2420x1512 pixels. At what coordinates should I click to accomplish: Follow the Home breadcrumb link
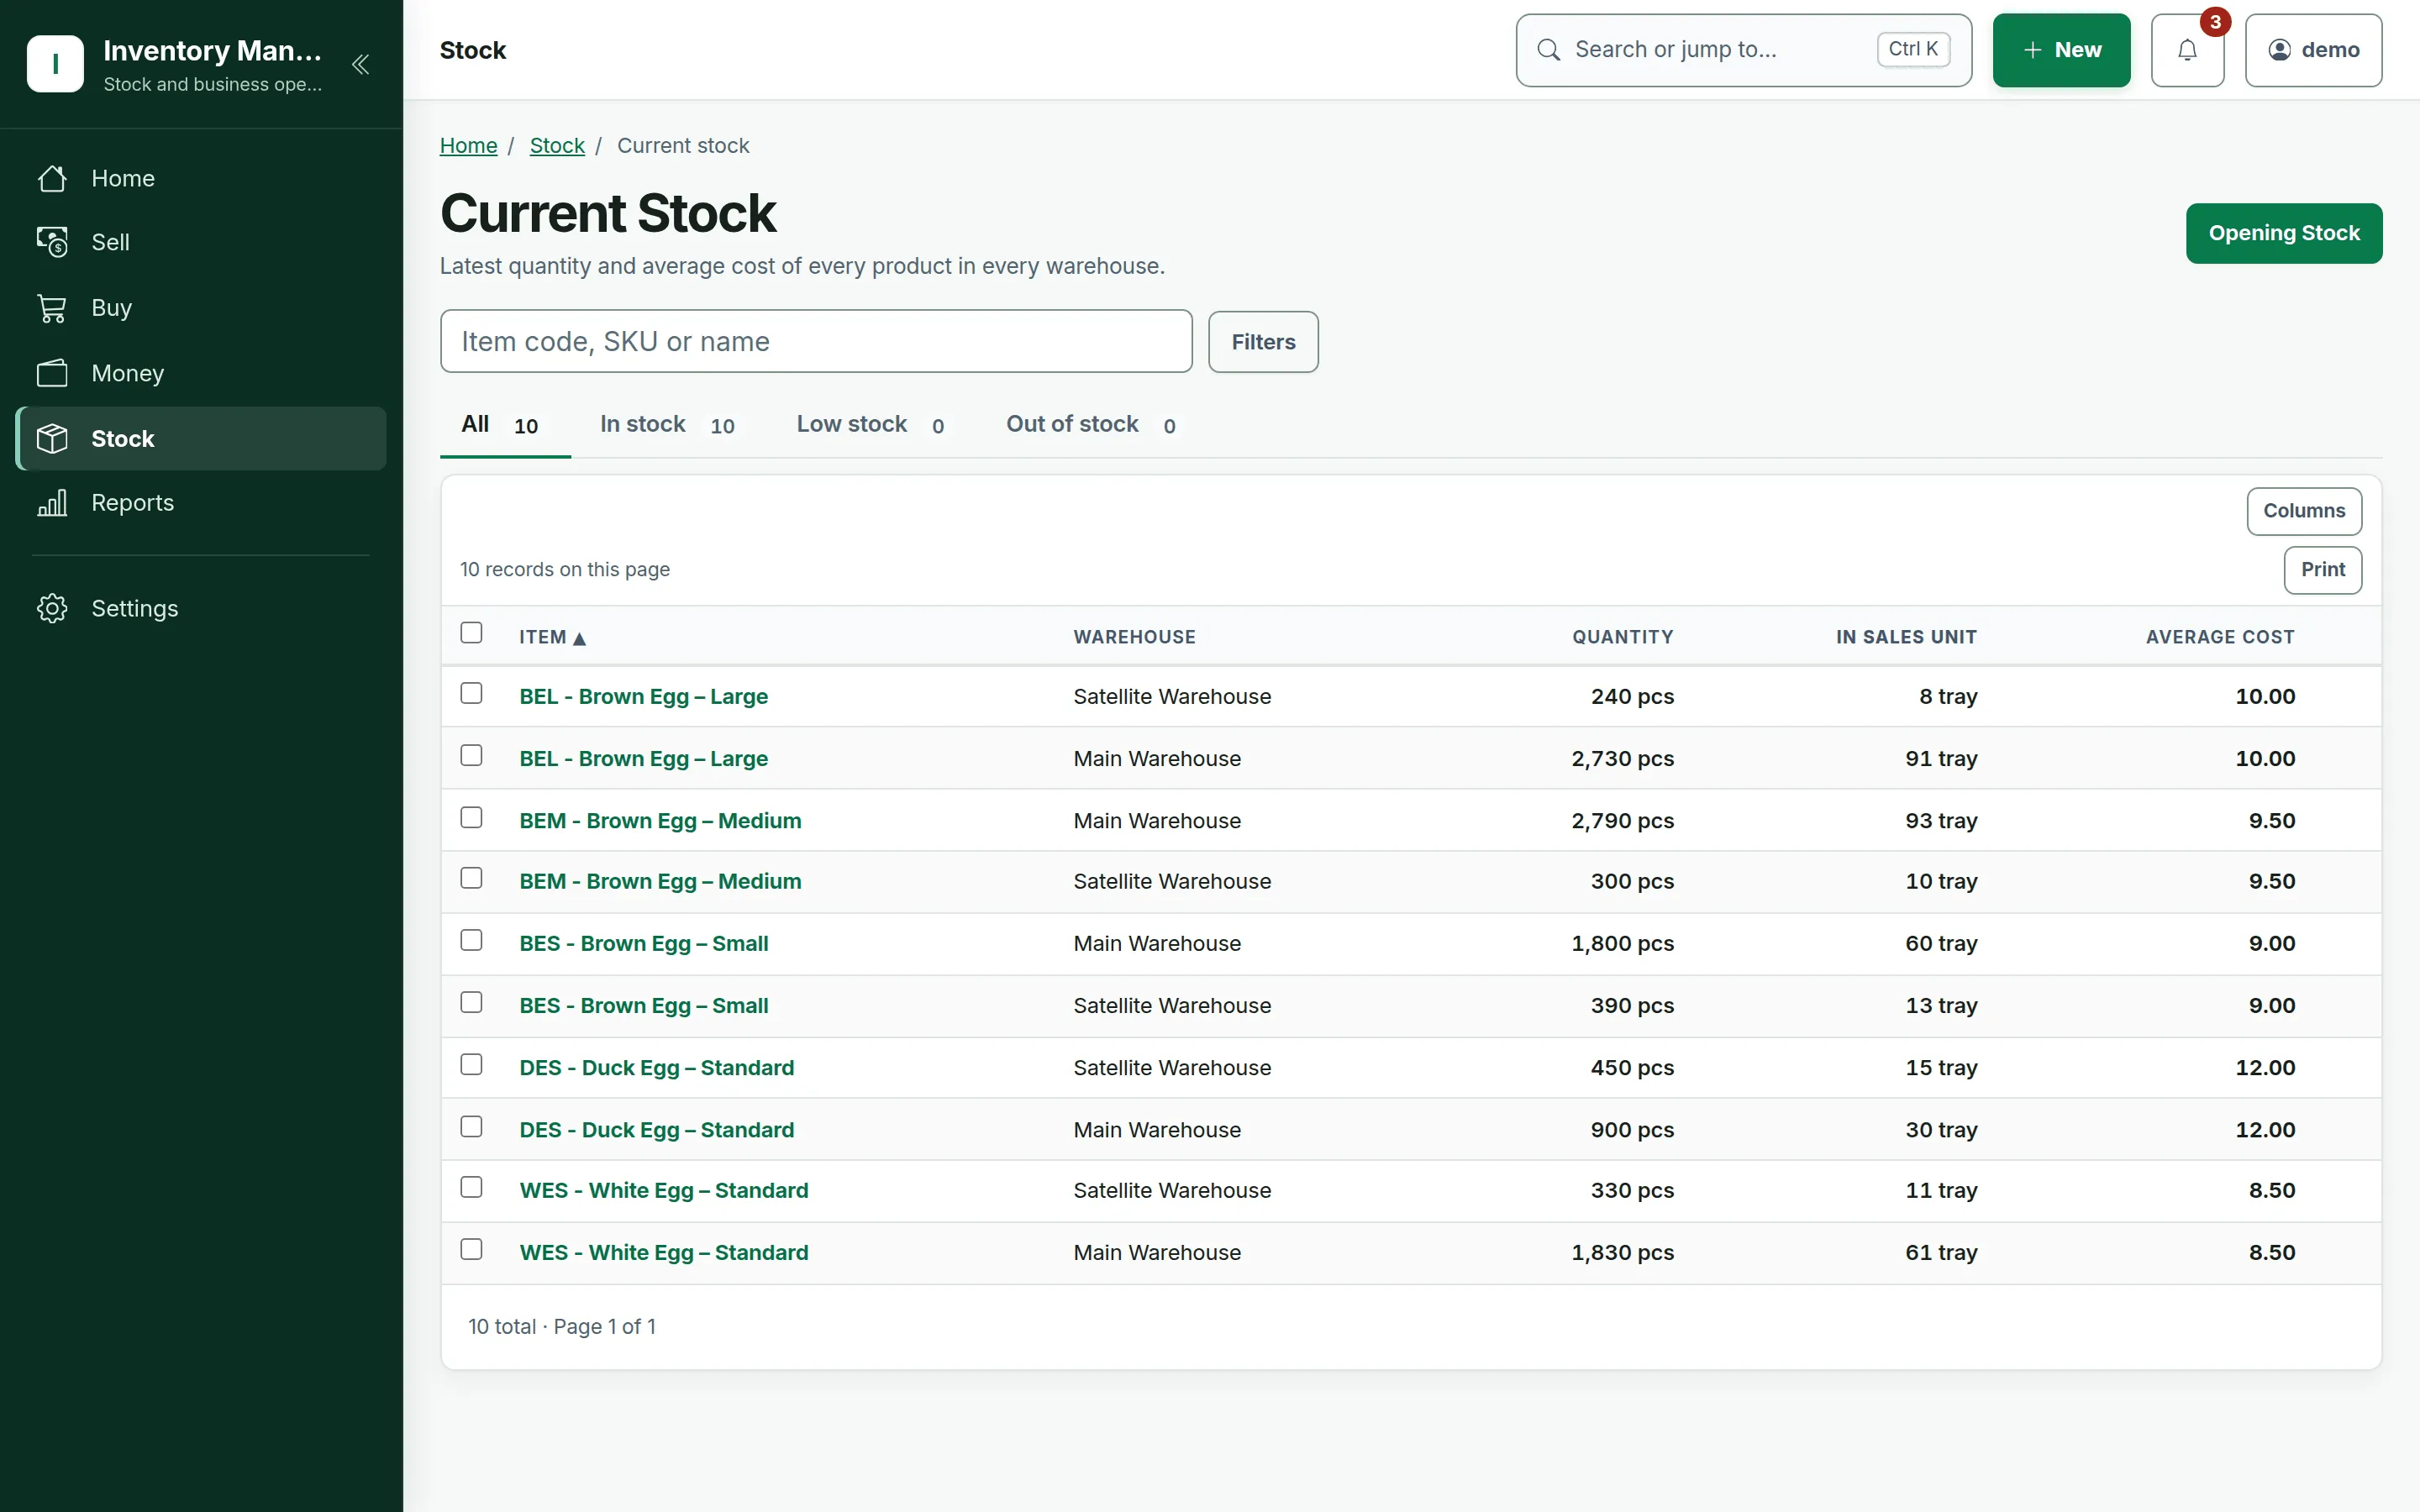tap(468, 146)
